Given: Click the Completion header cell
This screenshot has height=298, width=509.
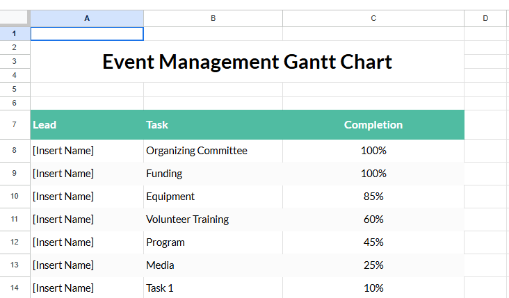Looking at the screenshot, I should [x=373, y=125].
